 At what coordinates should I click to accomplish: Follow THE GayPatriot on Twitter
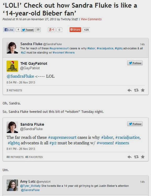[135, 63]
